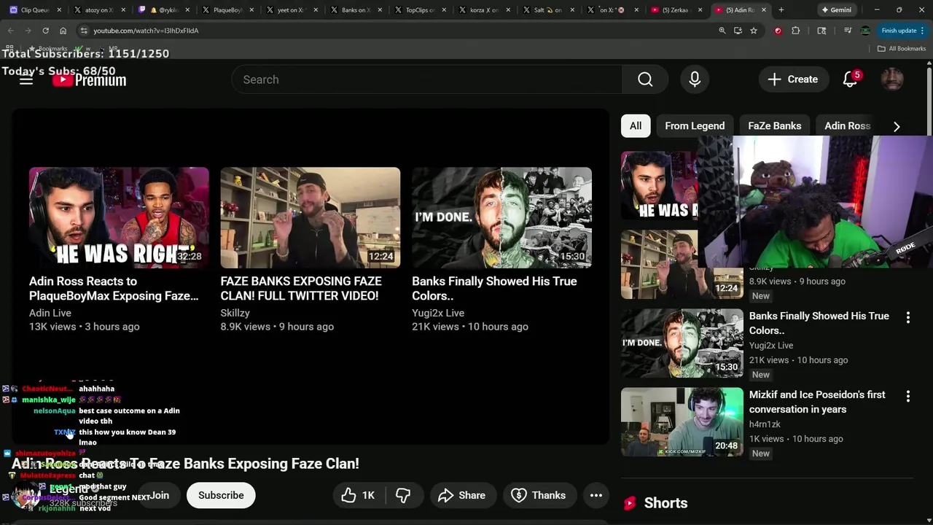933x525 pixels.
Task: Open the Gemini button in title bar
Action: click(836, 10)
